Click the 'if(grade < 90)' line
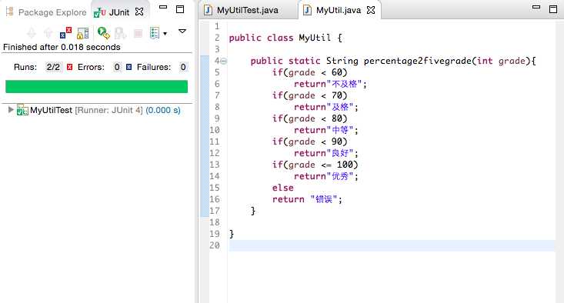The width and height of the screenshot is (564, 303). 309,142
